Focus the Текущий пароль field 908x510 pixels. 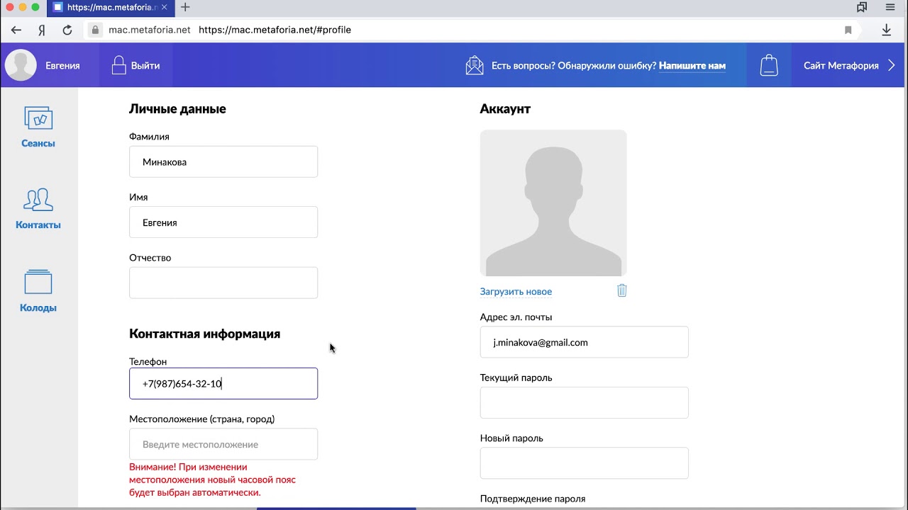coord(585,402)
